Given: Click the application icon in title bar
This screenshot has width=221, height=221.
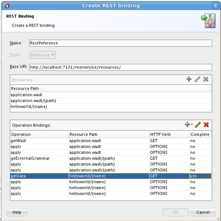Looking at the screenshot, I should (x=7, y=5).
